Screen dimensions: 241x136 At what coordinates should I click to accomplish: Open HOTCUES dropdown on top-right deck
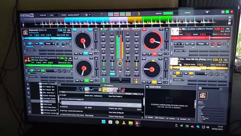pos(180,51)
